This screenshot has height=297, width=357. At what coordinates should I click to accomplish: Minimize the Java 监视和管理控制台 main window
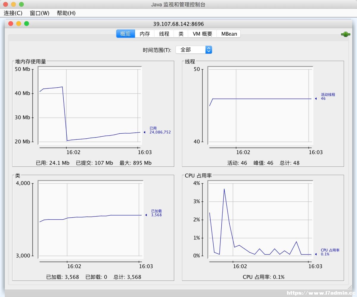13,4
